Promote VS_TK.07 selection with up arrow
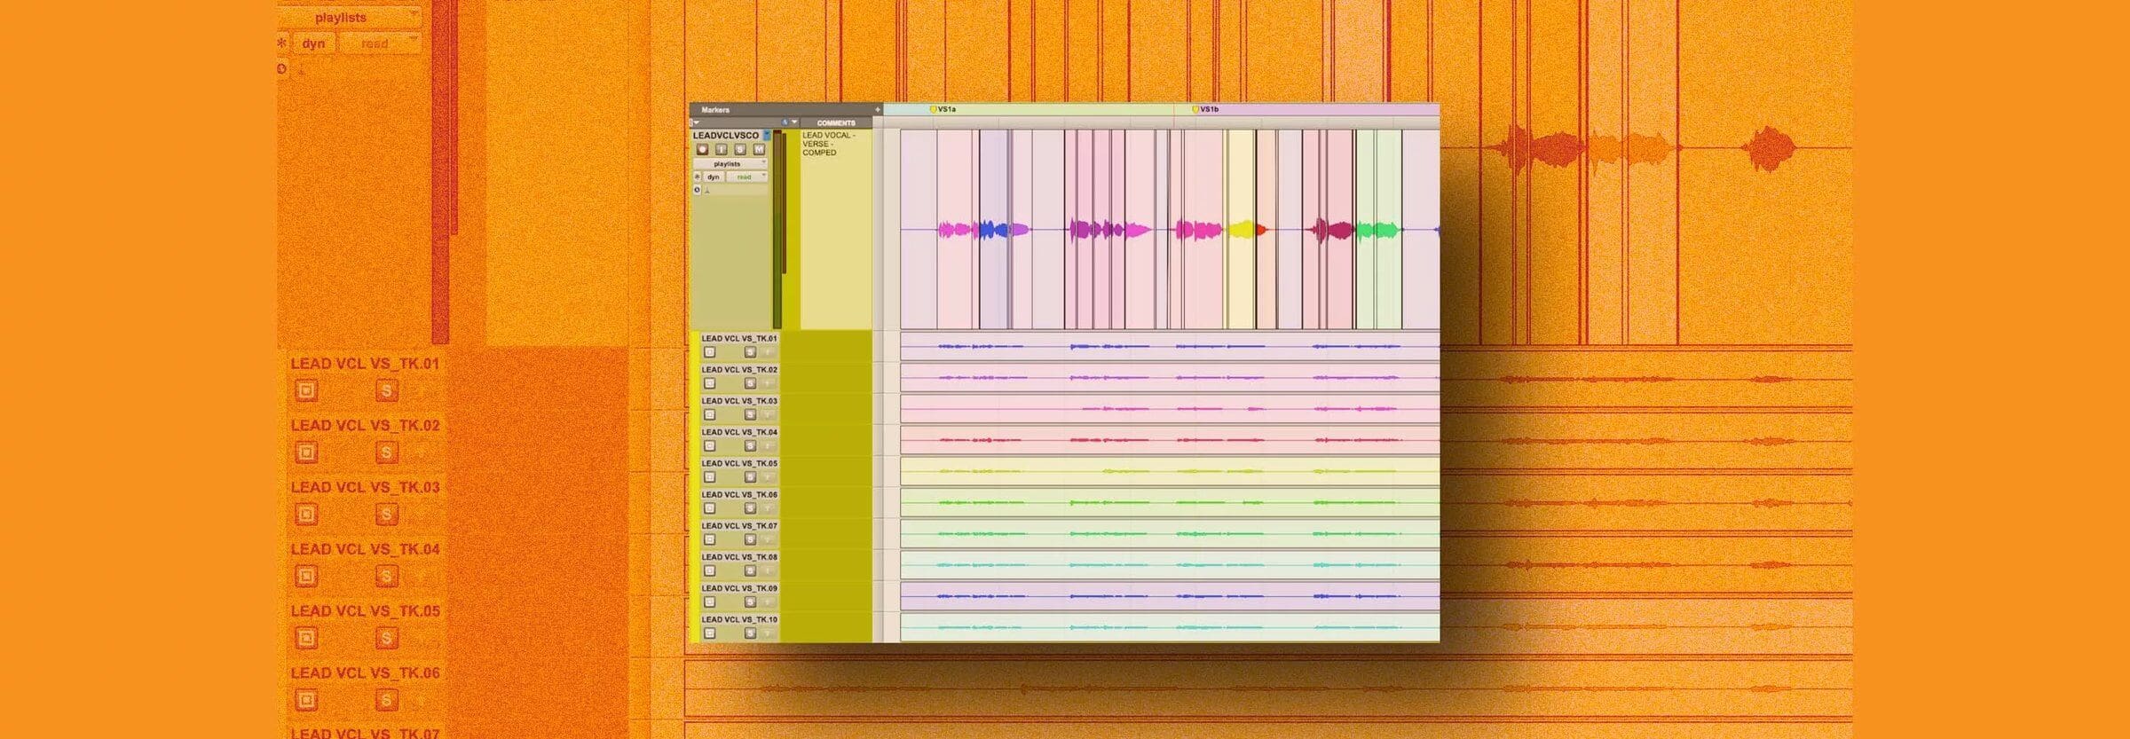The height and width of the screenshot is (739, 2130). 769,539
